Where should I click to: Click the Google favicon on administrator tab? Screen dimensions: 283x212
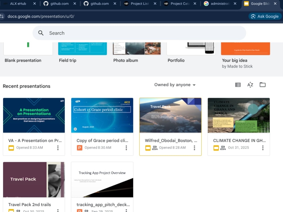pyautogui.click(x=206, y=4)
